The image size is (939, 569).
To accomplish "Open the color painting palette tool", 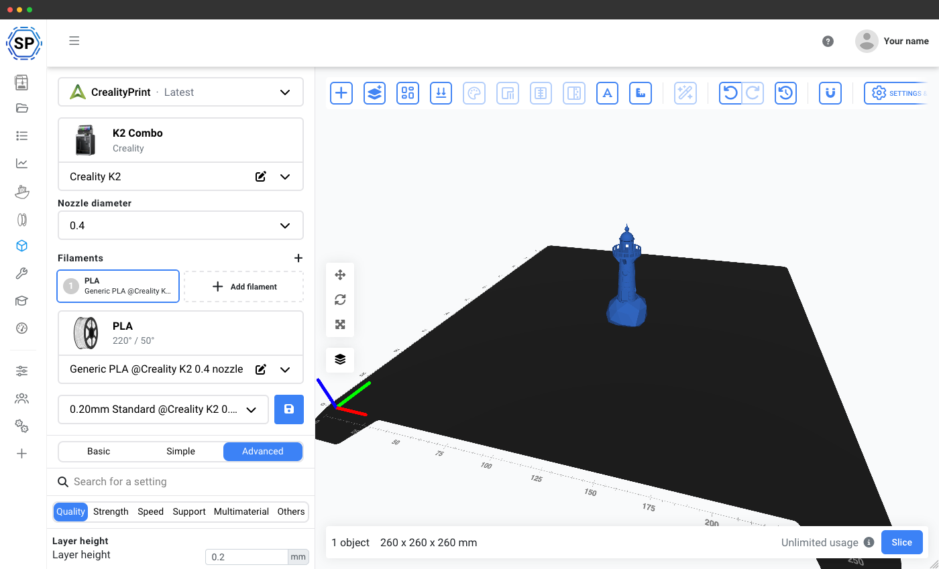I will (x=474, y=93).
